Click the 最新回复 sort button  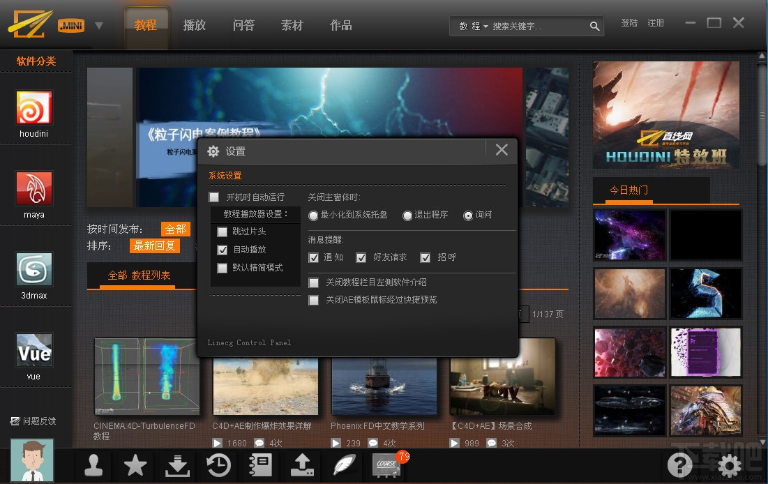154,245
